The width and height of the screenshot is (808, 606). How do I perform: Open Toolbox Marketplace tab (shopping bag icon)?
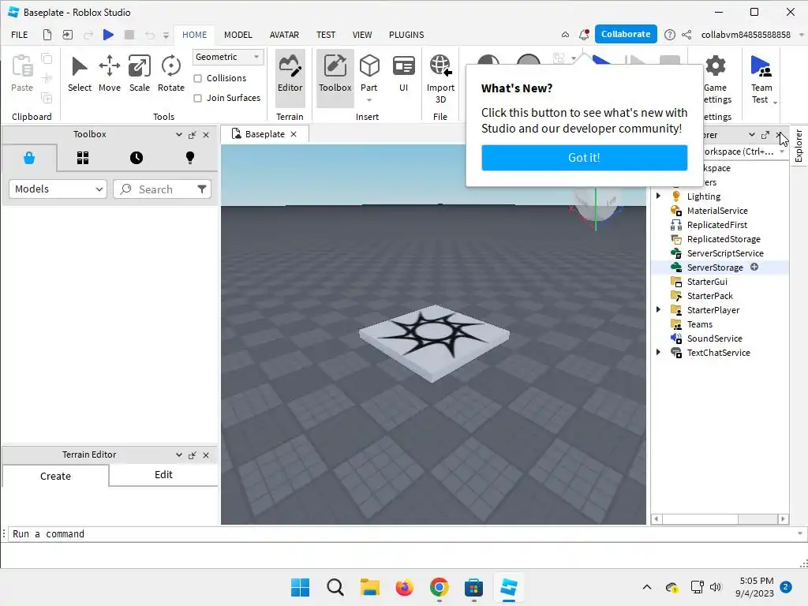(29, 158)
